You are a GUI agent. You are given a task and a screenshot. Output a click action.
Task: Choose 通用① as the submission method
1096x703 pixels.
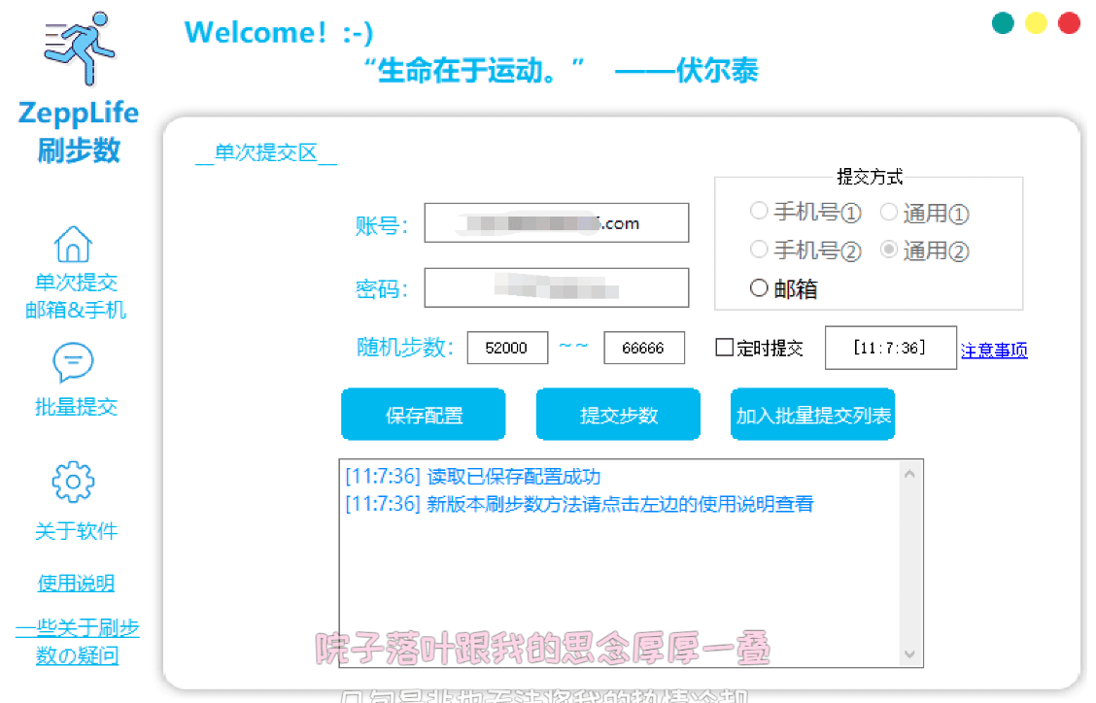tap(889, 211)
